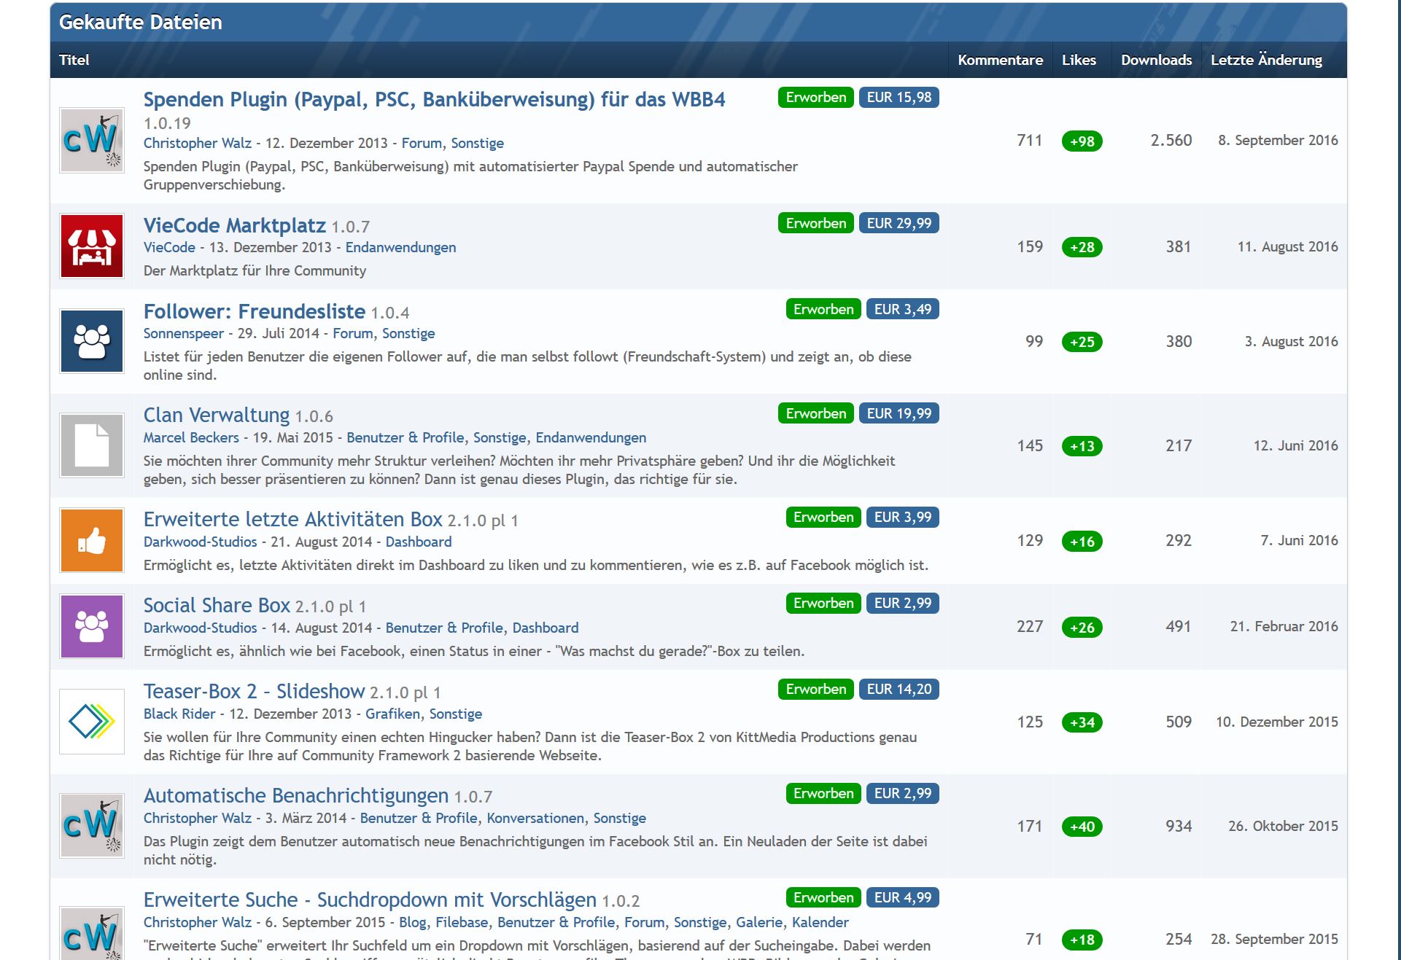Screen dimensions: 1401x960
Task: Open the VieCode Marktplatz title link
Action: [x=234, y=225]
